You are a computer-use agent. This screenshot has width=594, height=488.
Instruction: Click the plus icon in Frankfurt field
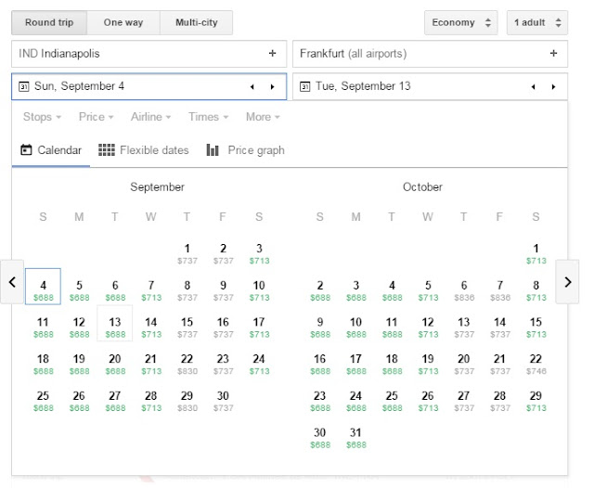553,54
